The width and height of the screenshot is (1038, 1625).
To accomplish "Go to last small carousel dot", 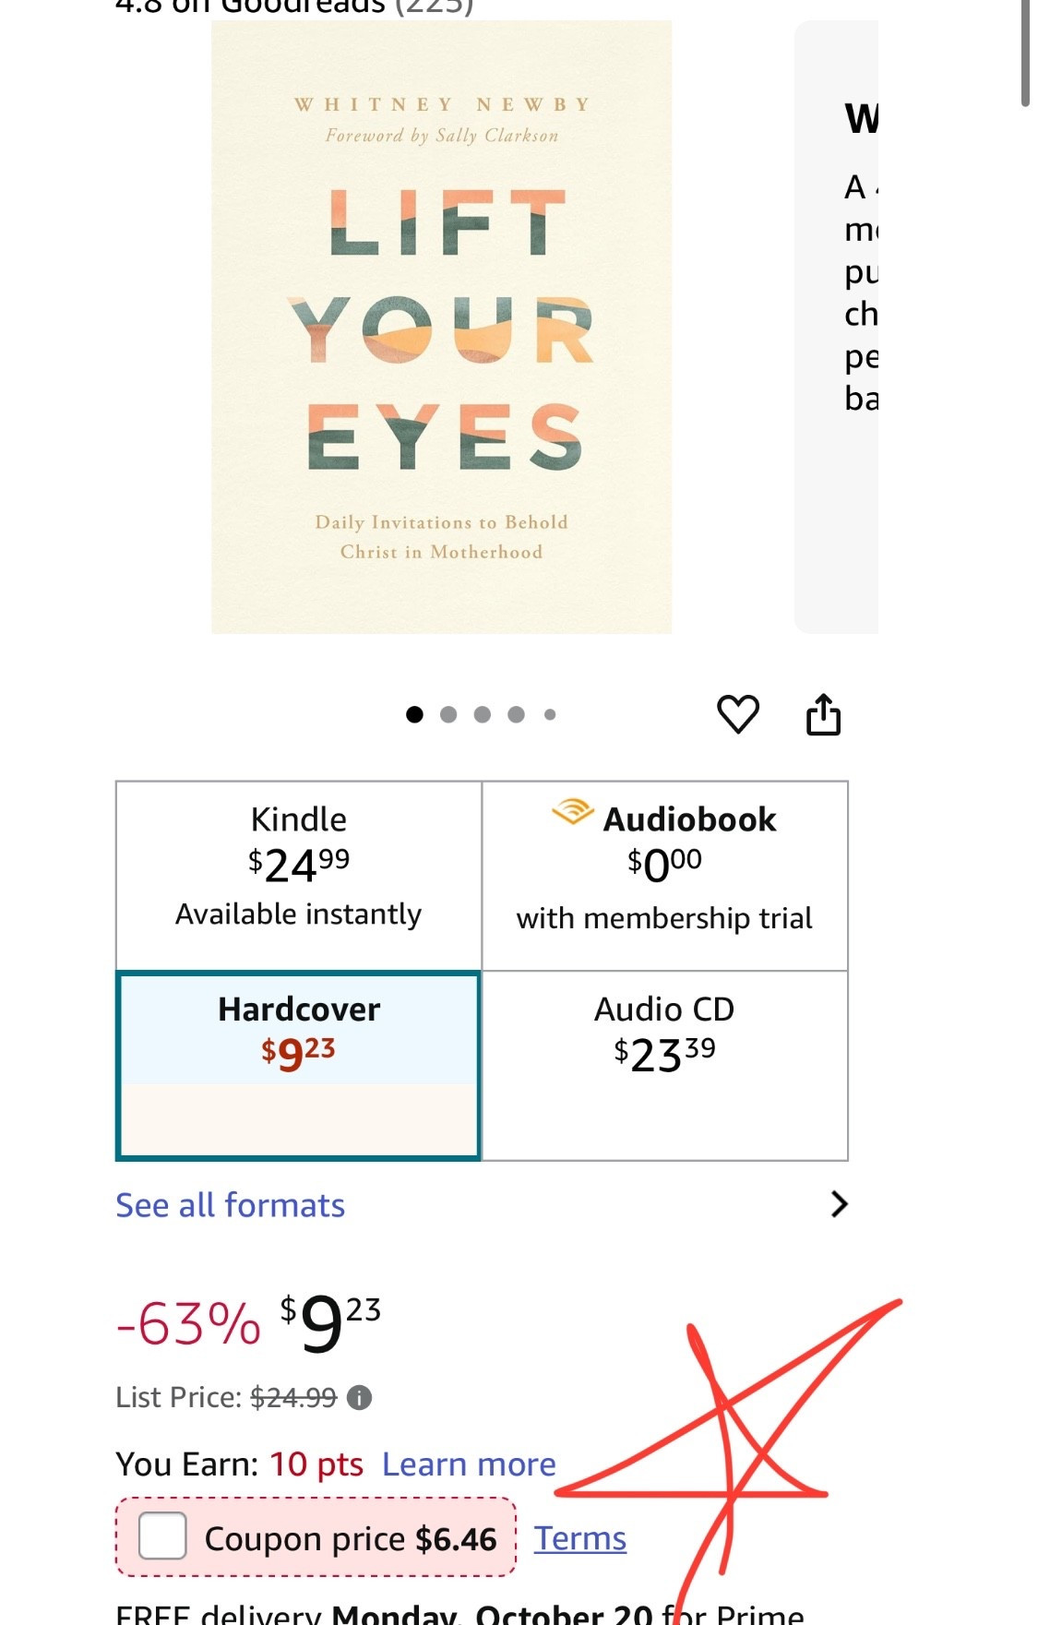I will pos(550,714).
